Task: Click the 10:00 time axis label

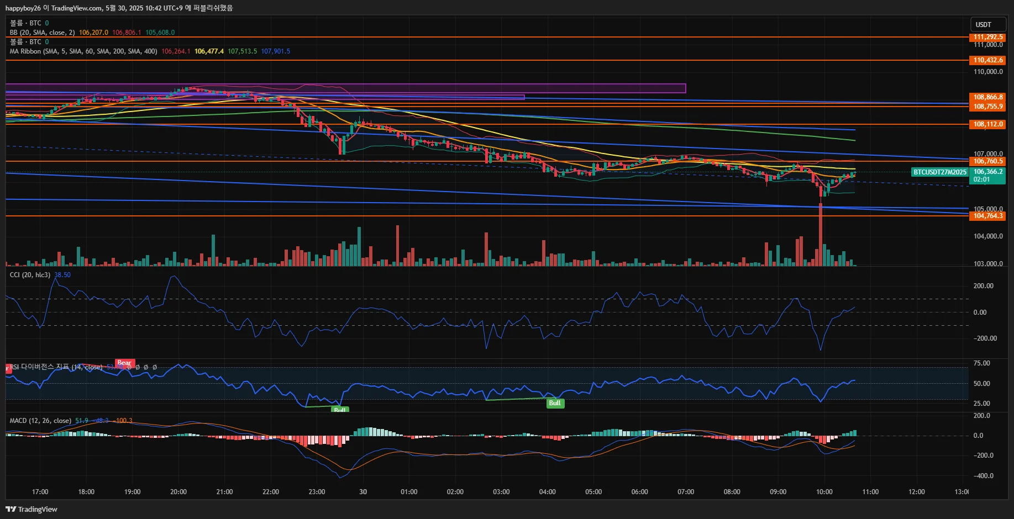Action: (824, 492)
